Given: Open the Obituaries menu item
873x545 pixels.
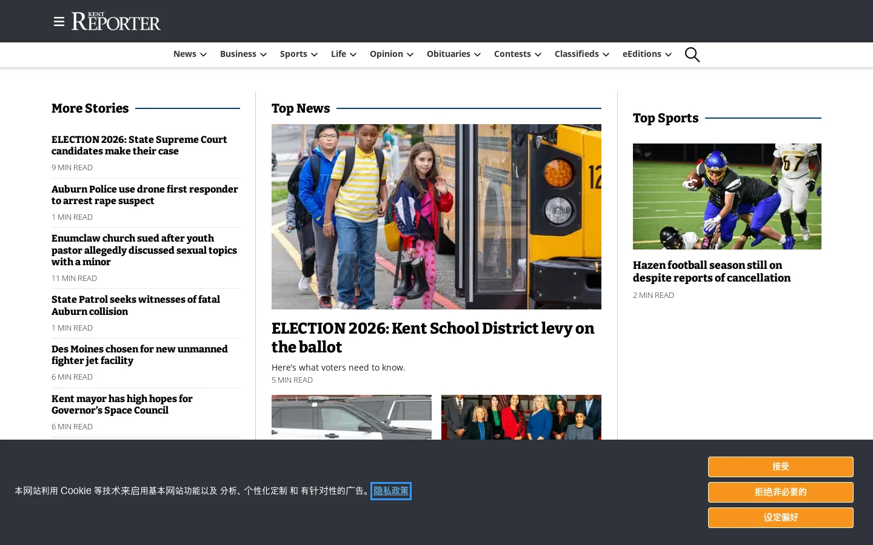Looking at the screenshot, I should point(449,54).
